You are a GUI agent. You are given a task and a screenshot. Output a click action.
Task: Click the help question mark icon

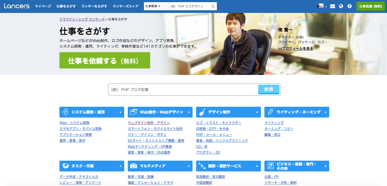click(x=349, y=6)
